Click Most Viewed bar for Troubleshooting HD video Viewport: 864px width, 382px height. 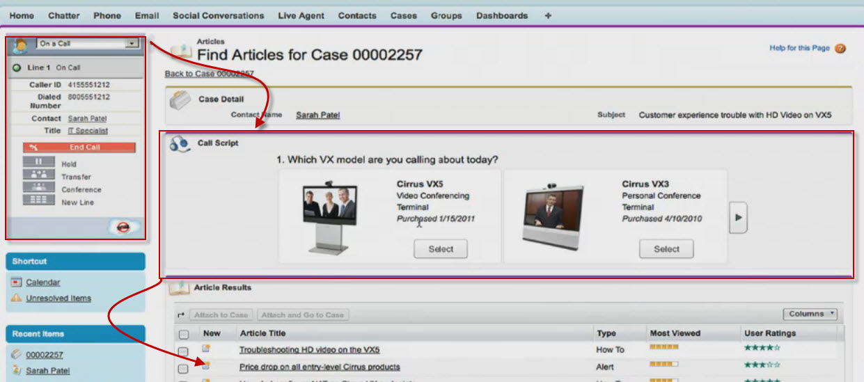click(664, 348)
